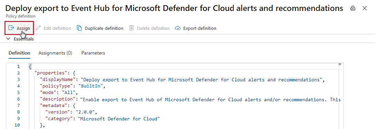Click the Export definition text
Viewport: 380px width, 129px height.
click(x=200, y=28)
